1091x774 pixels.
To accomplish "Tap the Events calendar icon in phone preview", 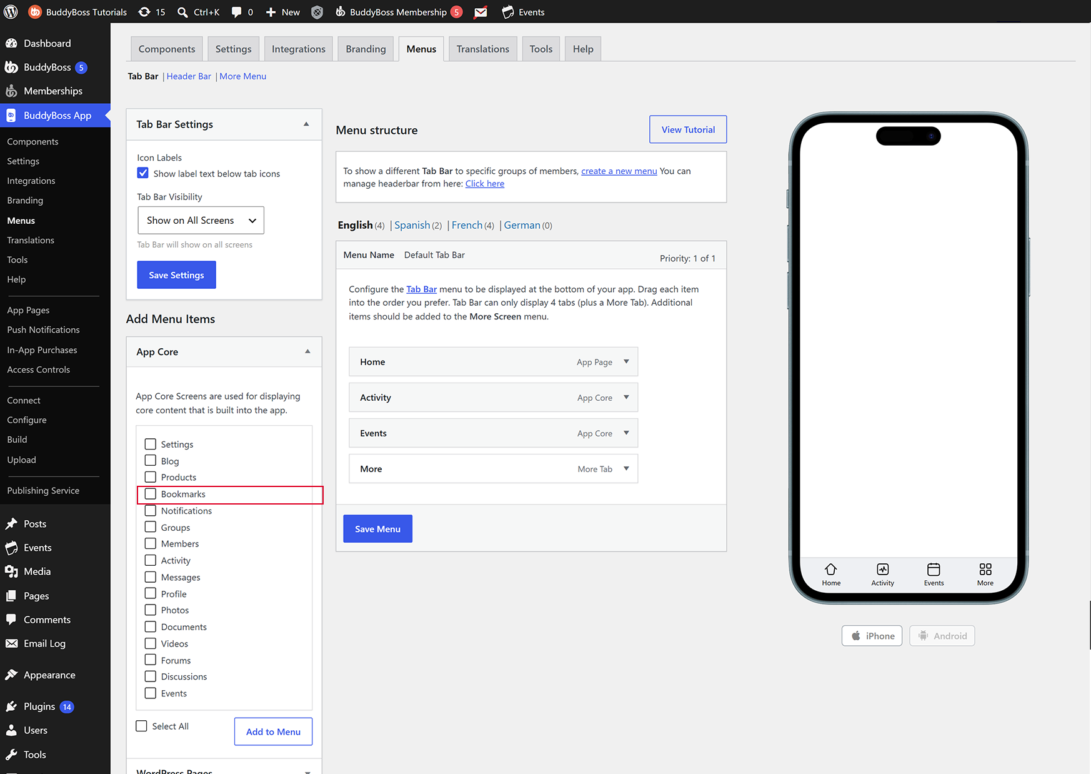I will [x=934, y=569].
